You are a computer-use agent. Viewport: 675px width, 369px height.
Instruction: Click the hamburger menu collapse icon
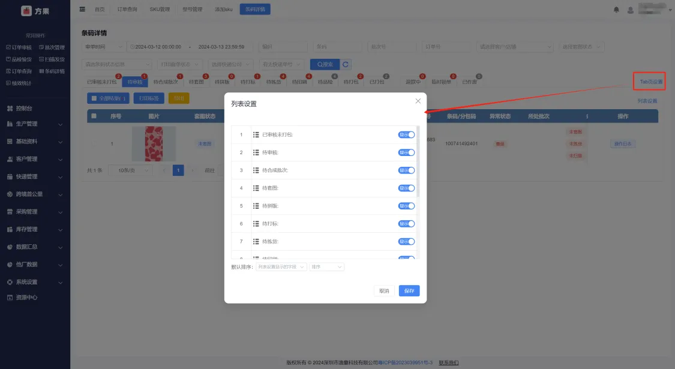click(82, 9)
